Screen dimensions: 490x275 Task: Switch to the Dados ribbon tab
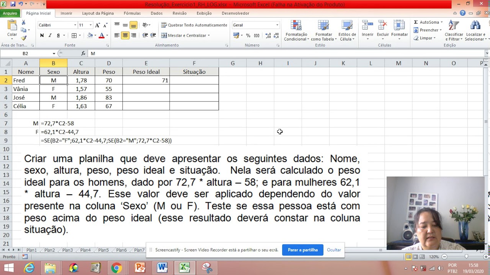coord(157,13)
